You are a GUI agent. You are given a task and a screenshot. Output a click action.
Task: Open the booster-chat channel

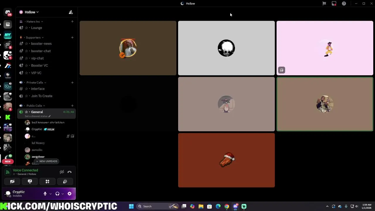[x=47, y=51]
